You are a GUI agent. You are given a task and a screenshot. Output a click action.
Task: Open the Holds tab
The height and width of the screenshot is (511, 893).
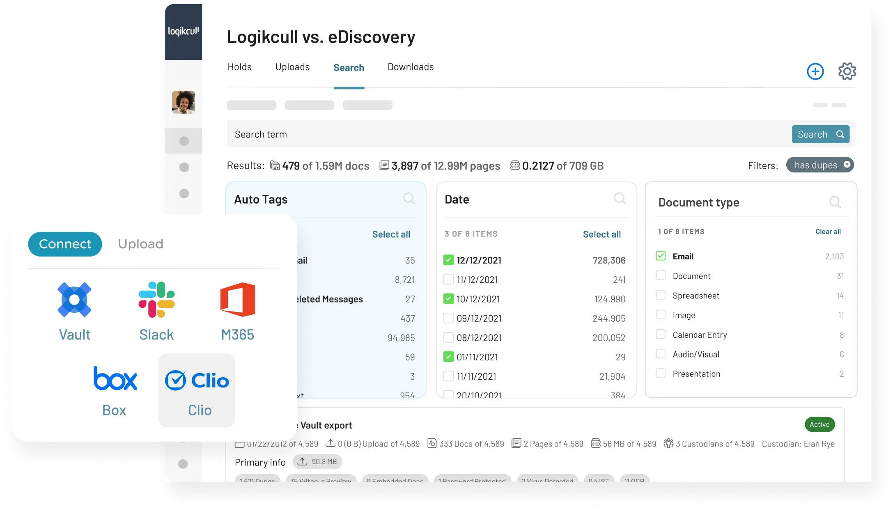point(239,67)
